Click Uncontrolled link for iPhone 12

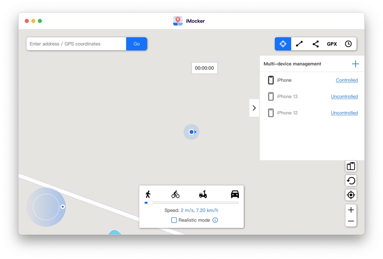click(x=344, y=113)
